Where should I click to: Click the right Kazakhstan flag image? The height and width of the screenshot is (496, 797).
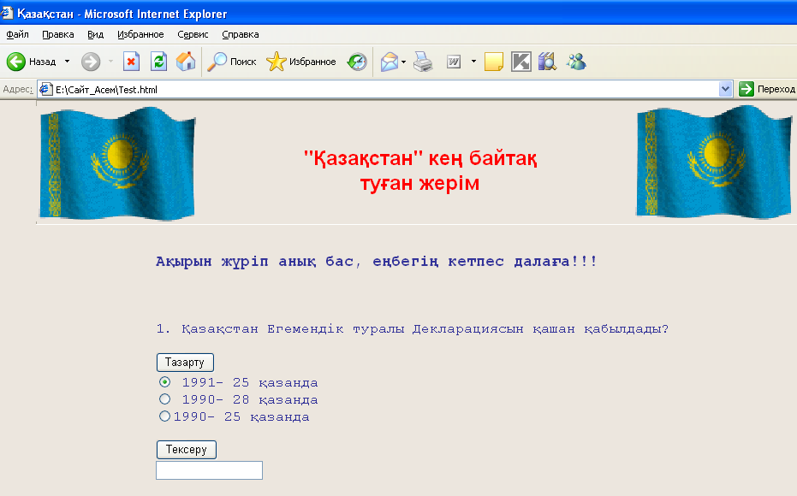click(714, 162)
